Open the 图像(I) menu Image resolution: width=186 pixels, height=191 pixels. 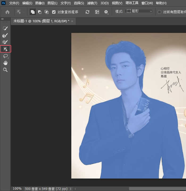(40, 3)
